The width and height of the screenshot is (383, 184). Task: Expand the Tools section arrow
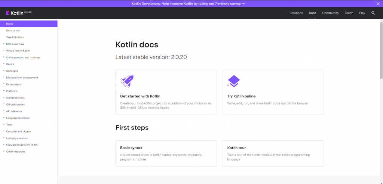[x=4, y=124]
